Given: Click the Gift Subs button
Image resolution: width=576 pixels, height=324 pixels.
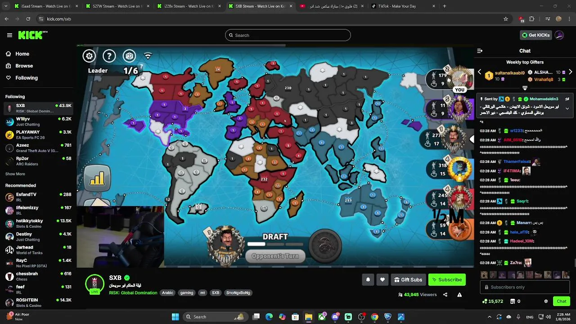Looking at the screenshot, I should click(x=408, y=280).
